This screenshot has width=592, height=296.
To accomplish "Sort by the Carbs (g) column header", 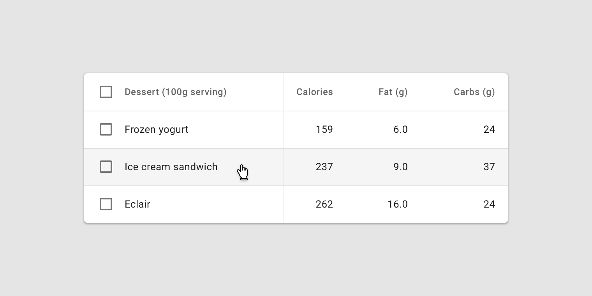I will tap(474, 92).
